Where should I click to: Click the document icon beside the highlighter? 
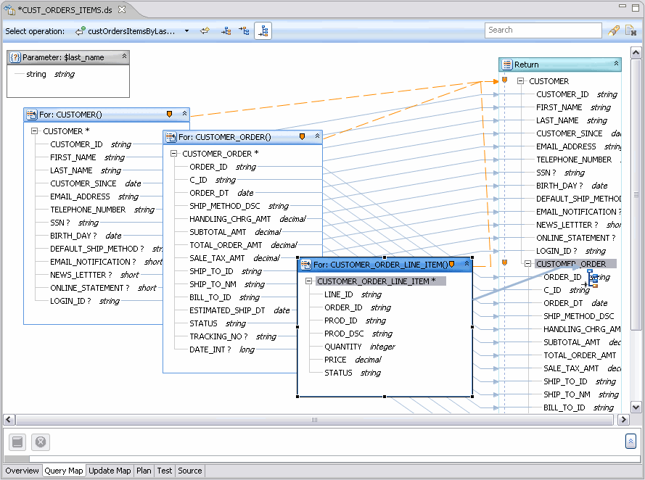click(x=630, y=31)
